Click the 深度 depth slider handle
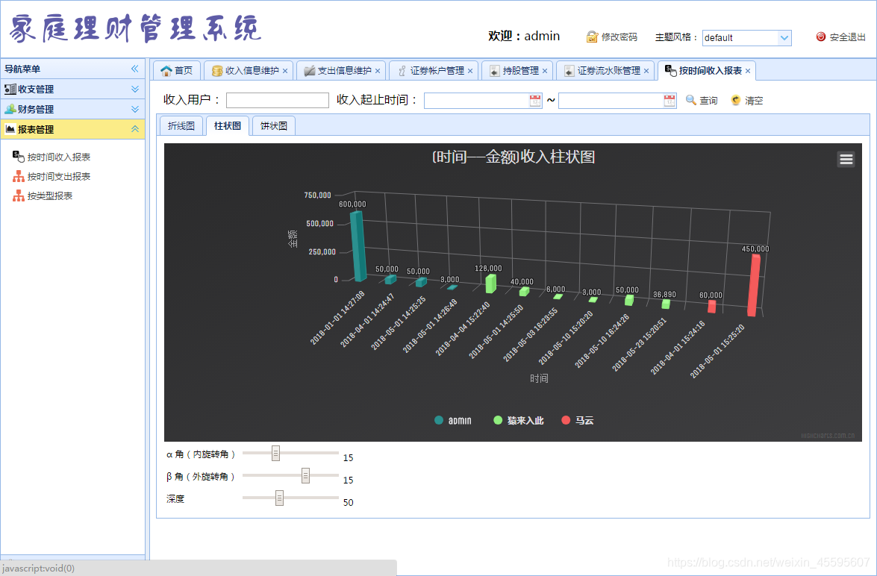Image resolution: width=877 pixels, height=576 pixels. tap(279, 498)
